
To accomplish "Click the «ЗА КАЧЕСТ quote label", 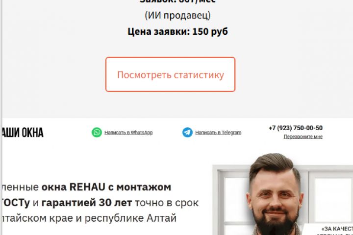I will pyautogui.click(x=337, y=229).
